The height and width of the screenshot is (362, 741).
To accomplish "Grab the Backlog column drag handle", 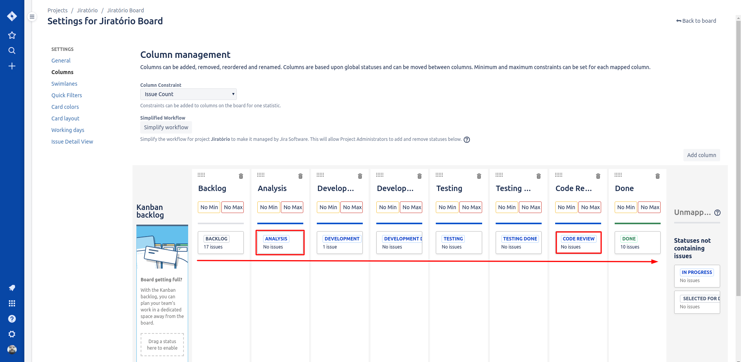I will (201, 175).
